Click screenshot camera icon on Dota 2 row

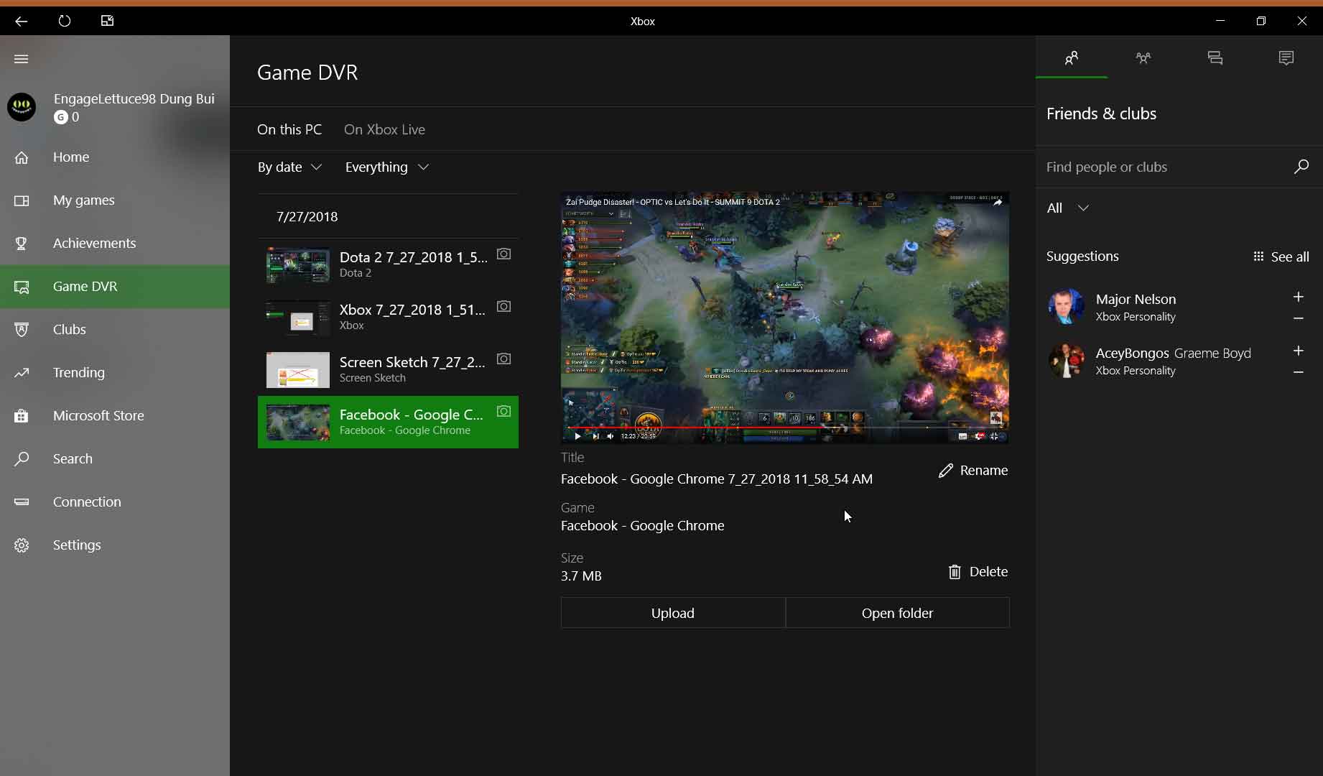tap(504, 254)
